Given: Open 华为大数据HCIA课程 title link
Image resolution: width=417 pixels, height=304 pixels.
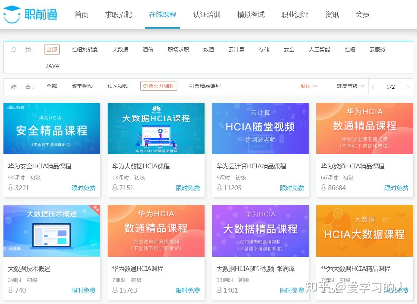Looking at the screenshot, I should pyautogui.click(x=141, y=166).
